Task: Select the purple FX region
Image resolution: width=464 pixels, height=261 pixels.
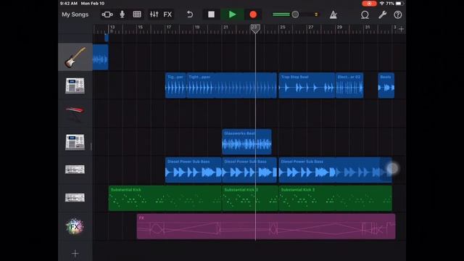Action: click(266, 226)
